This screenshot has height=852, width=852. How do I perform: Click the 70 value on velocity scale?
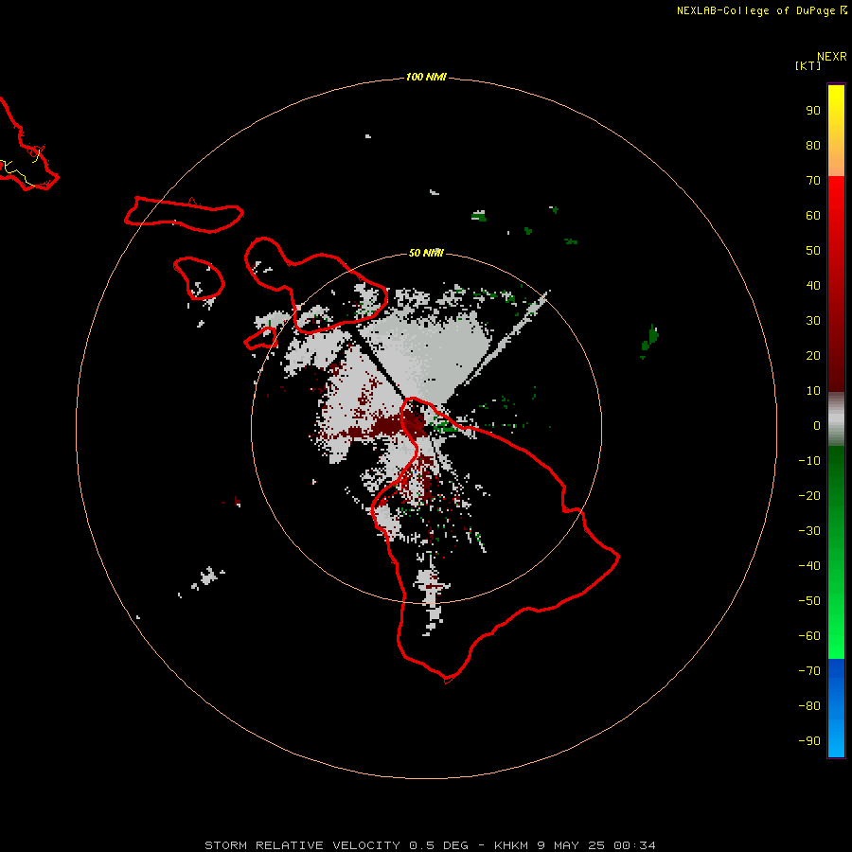point(813,181)
